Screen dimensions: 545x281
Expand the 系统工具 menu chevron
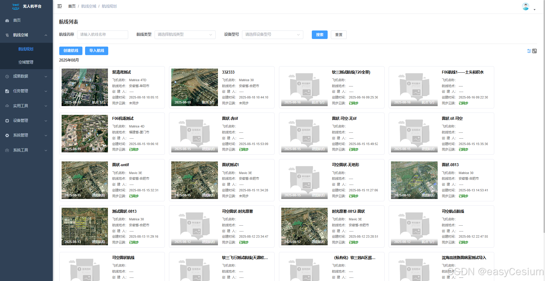coord(46,150)
